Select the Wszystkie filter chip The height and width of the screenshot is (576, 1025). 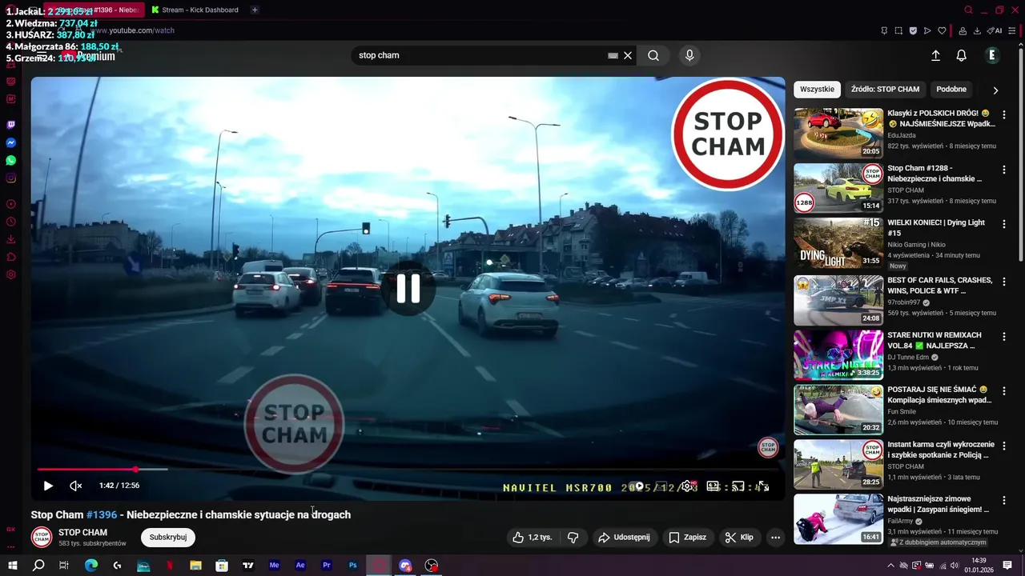point(817,90)
